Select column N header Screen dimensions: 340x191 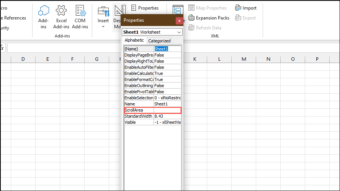click(268, 59)
